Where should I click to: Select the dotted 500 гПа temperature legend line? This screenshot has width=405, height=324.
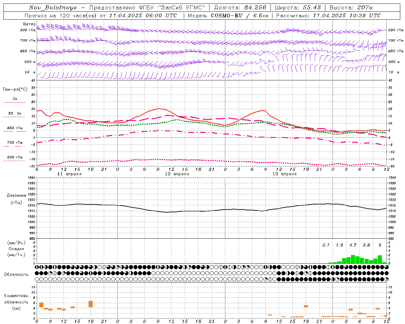pyautogui.click(x=14, y=161)
